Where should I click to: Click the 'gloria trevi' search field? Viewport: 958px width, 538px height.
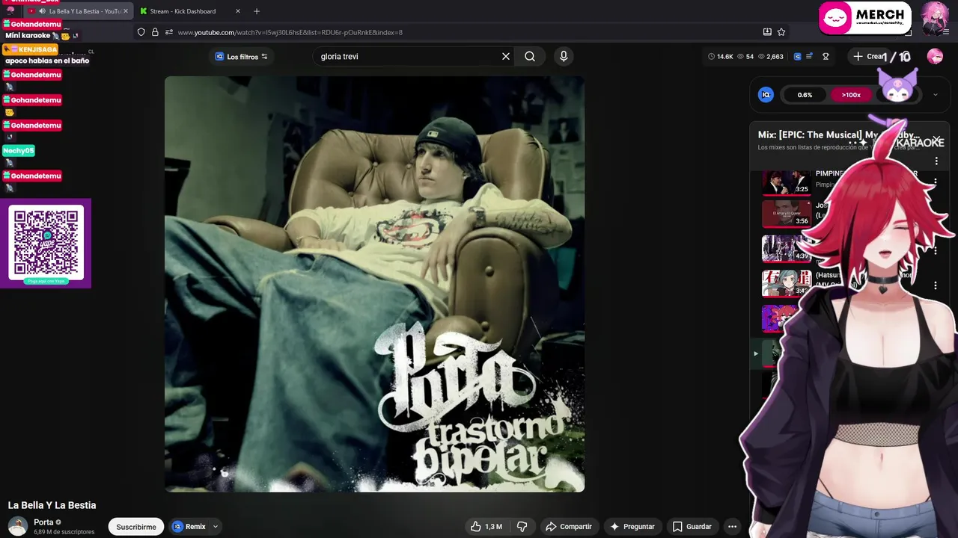(408, 57)
